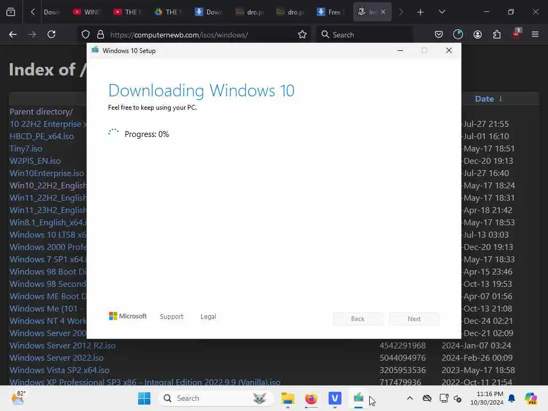Go forward in browser history
This screenshot has height=411, width=548.
(x=32, y=35)
